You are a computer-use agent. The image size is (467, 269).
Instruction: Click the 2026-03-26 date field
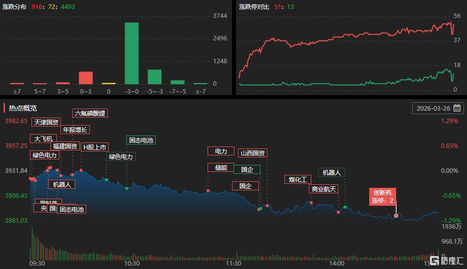433,108
